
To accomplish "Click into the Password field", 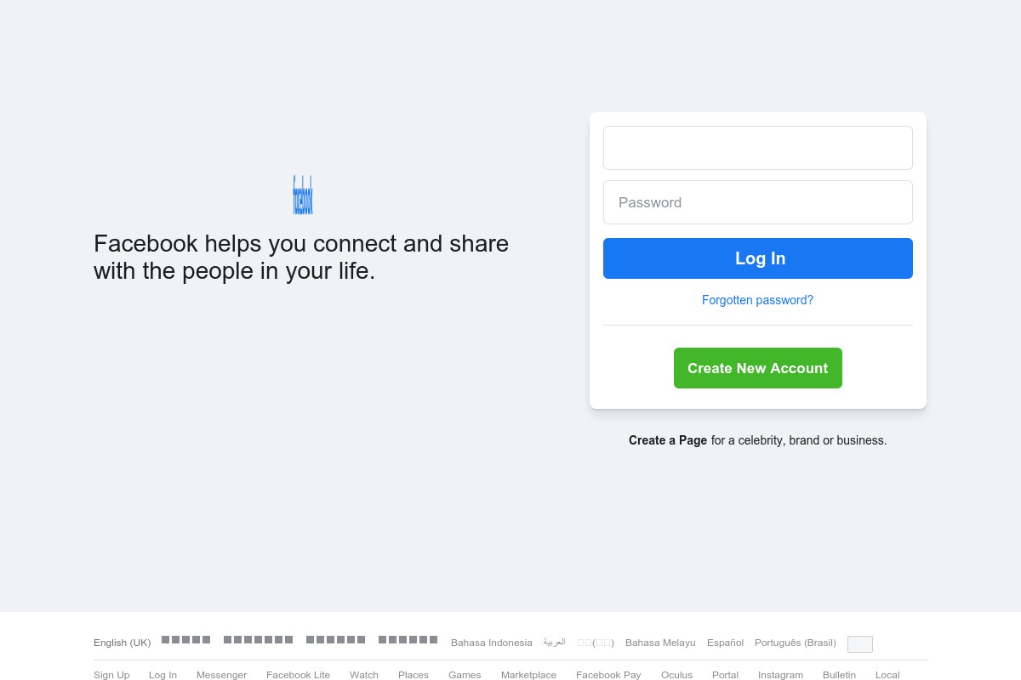I will [x=758, y=202].
